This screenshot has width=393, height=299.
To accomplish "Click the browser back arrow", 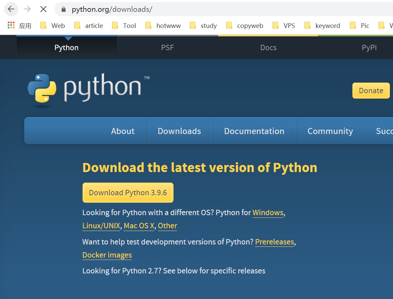I will coord(11,9).
